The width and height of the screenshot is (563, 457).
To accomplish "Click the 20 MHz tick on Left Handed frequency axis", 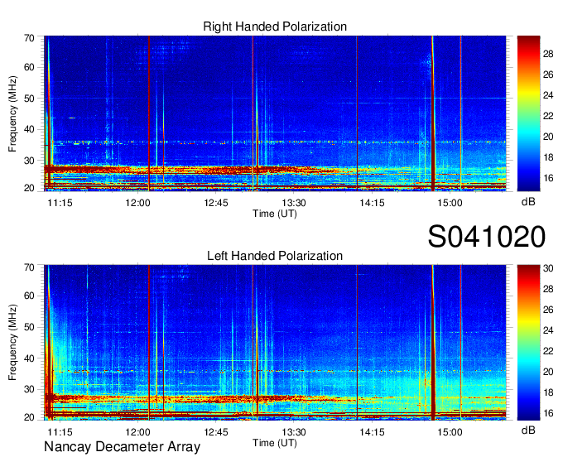I will (29, 417).
